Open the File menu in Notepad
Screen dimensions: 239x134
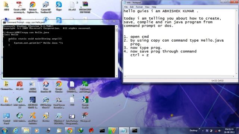tap(126, 7)
